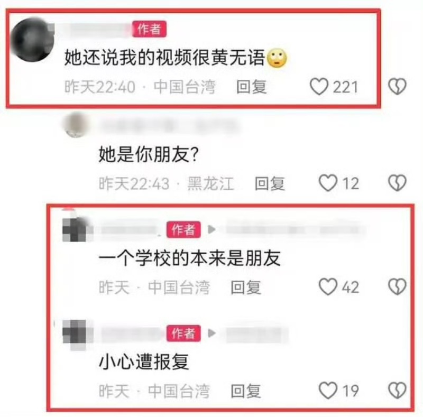Viewport: 423px width, 417px height.
Task: Reply to '一个学校的本来是朋友'
Action: pos(246,288)
